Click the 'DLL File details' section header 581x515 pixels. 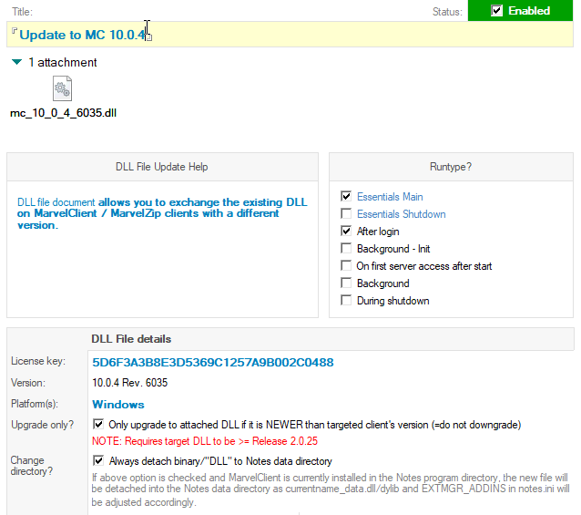point(131,339)
